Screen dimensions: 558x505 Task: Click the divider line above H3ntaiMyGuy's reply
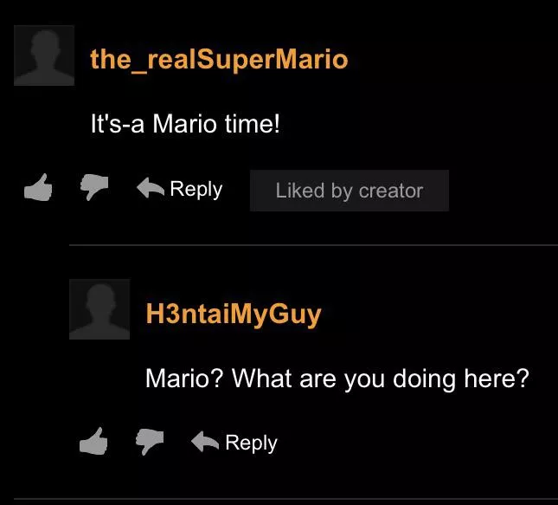pos(313,245)
